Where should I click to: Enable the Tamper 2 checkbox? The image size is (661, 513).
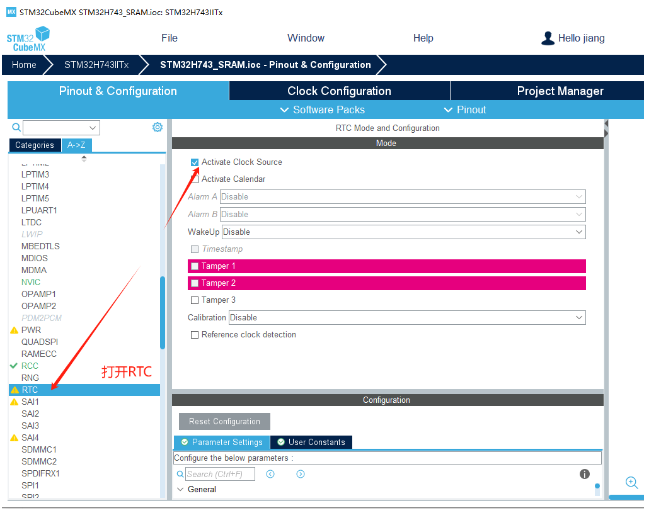[x=194, y=283]
